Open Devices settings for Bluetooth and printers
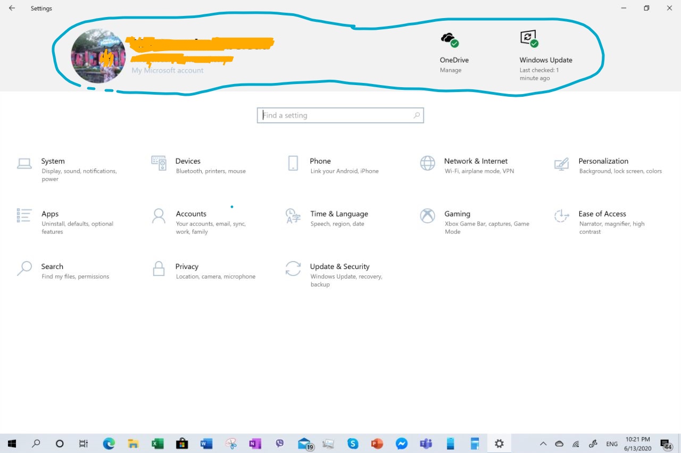681x453 pixels. [200, 165]
